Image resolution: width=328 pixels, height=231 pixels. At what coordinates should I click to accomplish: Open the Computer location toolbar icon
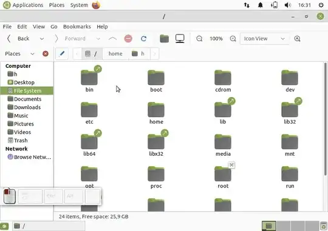tap(180, 39)
